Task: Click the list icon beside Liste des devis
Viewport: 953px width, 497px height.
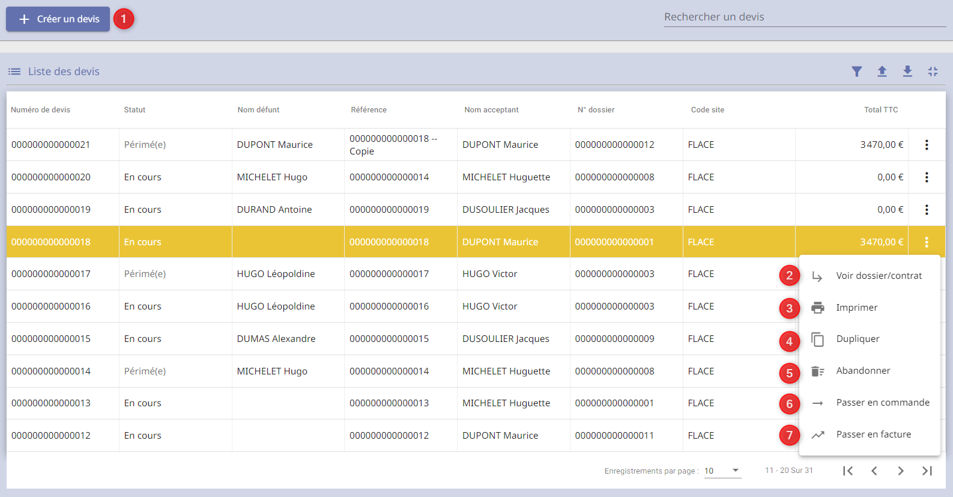Action: coord(14,72)
